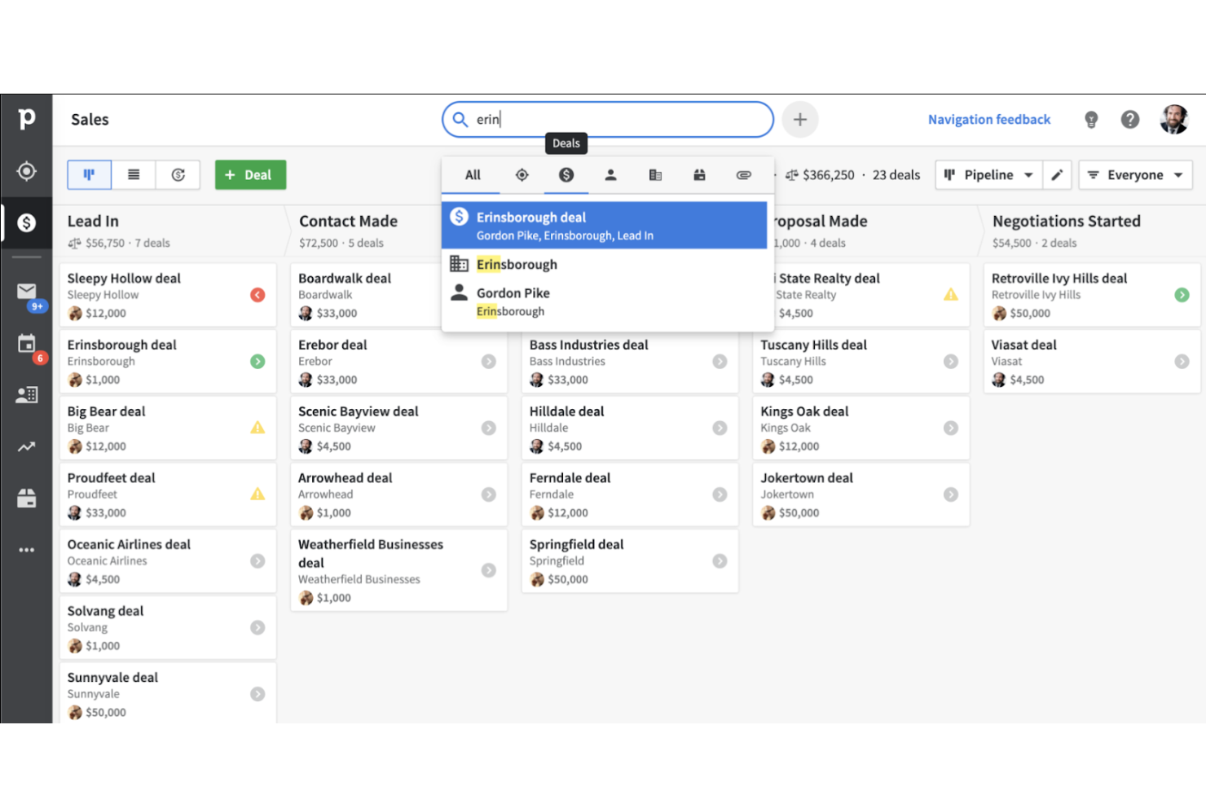1206x804 pixels.
Task: Switch to list view of deals
Action: pos(133,174)
